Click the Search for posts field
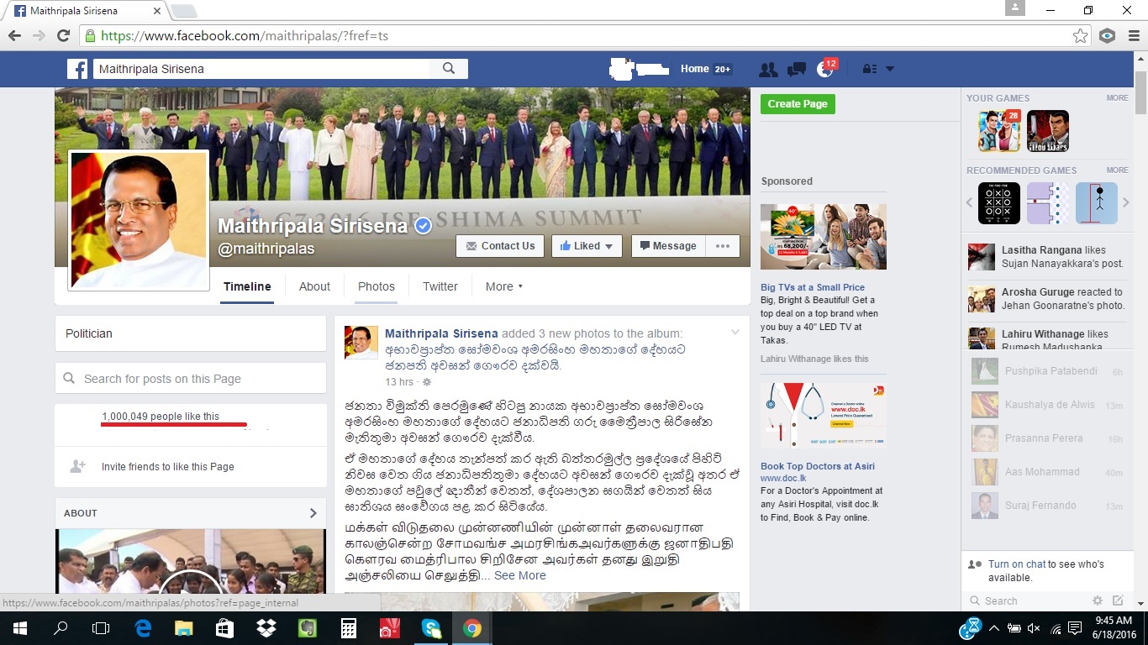 (x=191, y=379)
